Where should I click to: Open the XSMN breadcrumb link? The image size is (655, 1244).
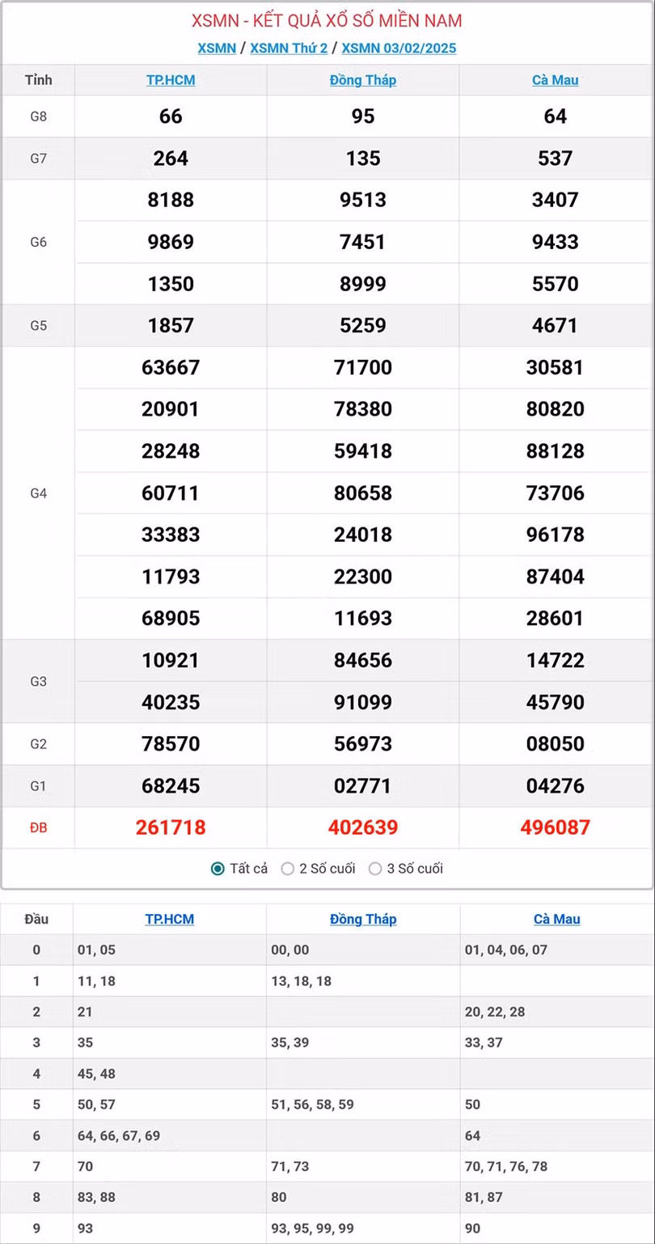click(x=217, y=48)
